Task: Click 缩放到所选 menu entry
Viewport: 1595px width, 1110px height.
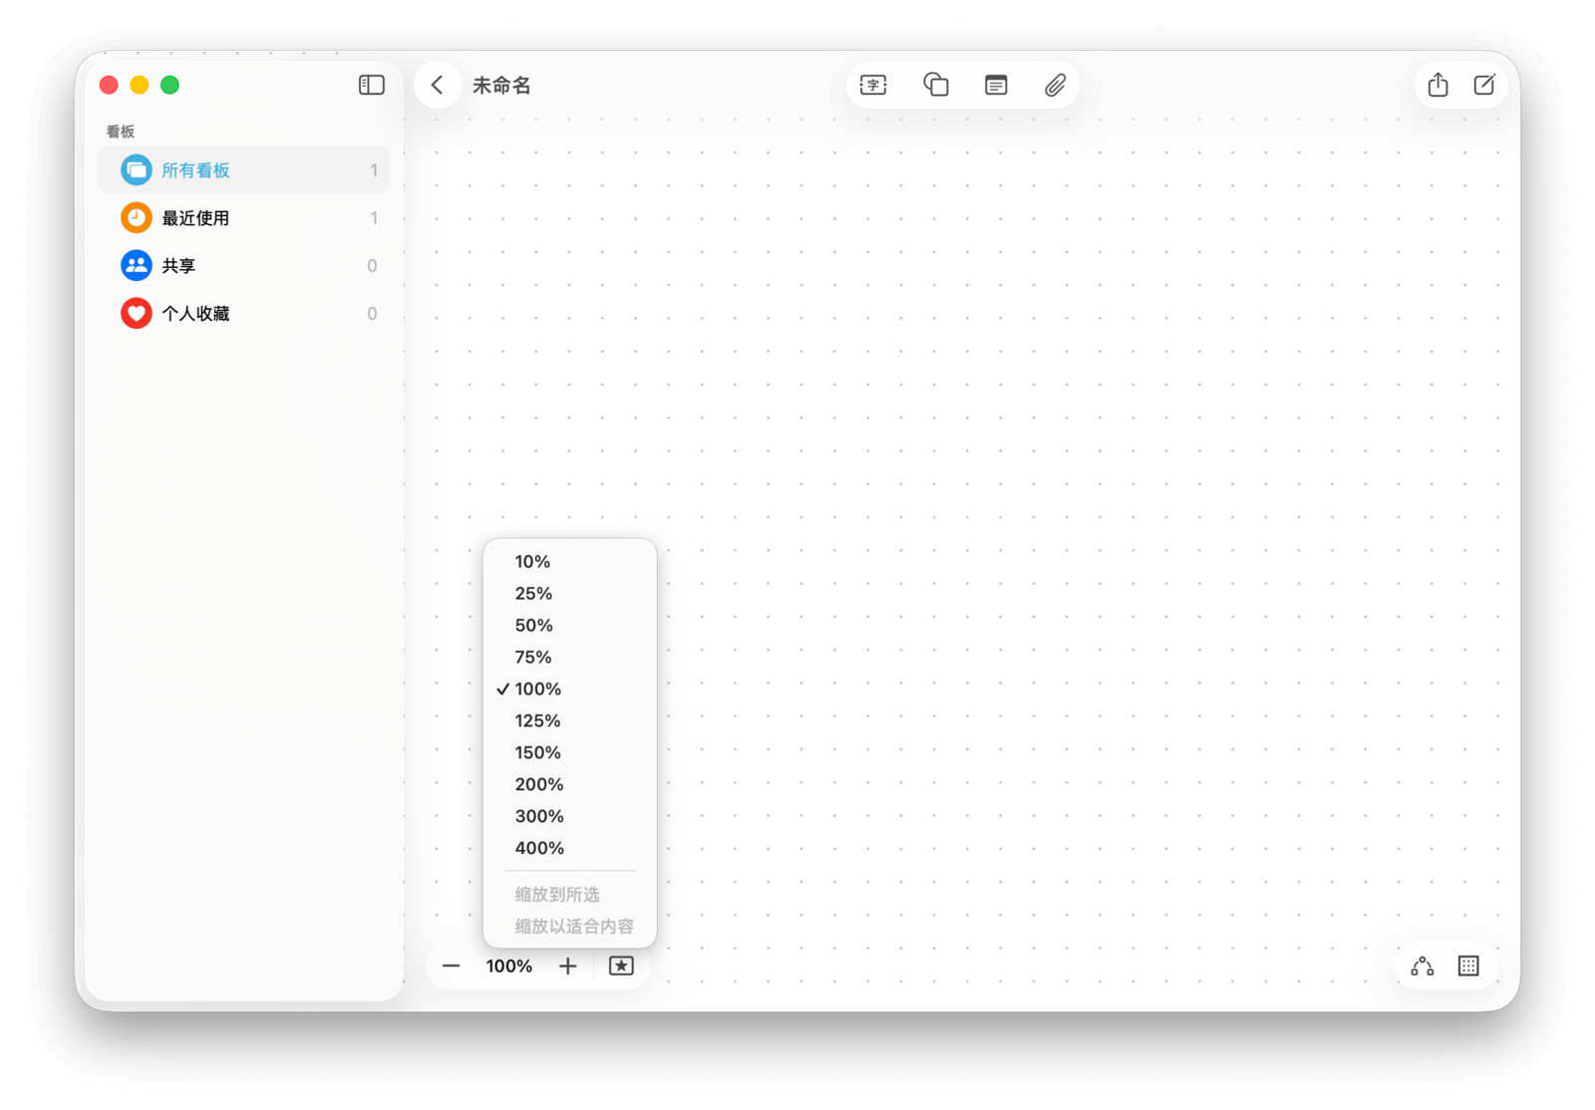Action: (x=570, y=895)
